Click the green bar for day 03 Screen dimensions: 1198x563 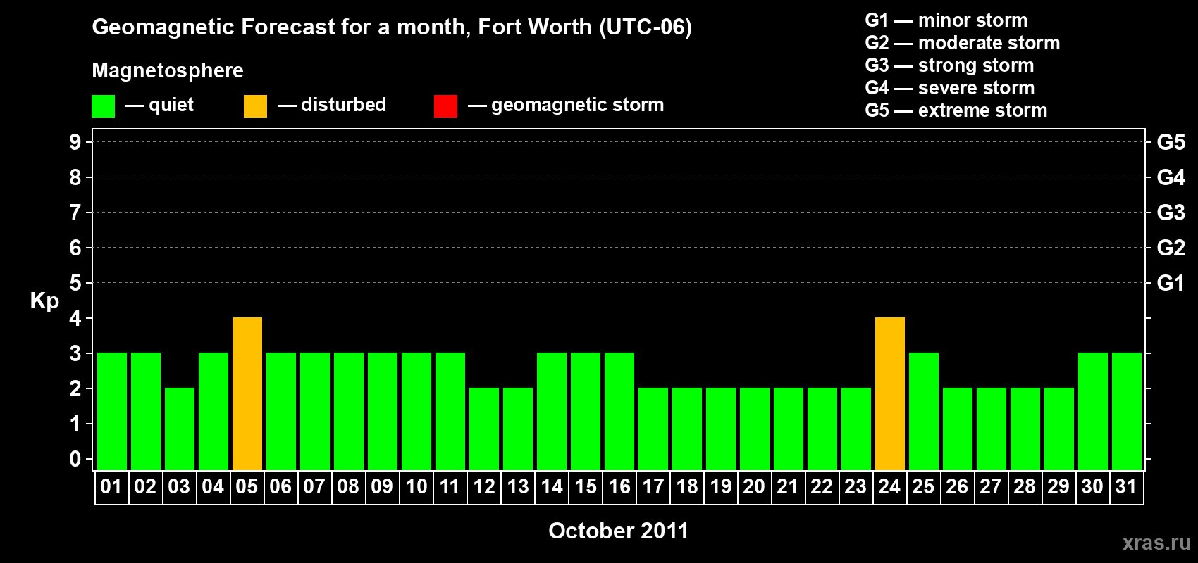coord(180,429)
